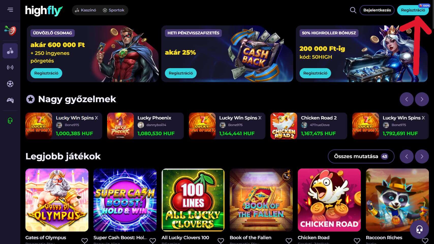Show next Nagy győzelmek entries
This screenshot has width=434, height=244.
pyautogui.click(x=422, y=99)
